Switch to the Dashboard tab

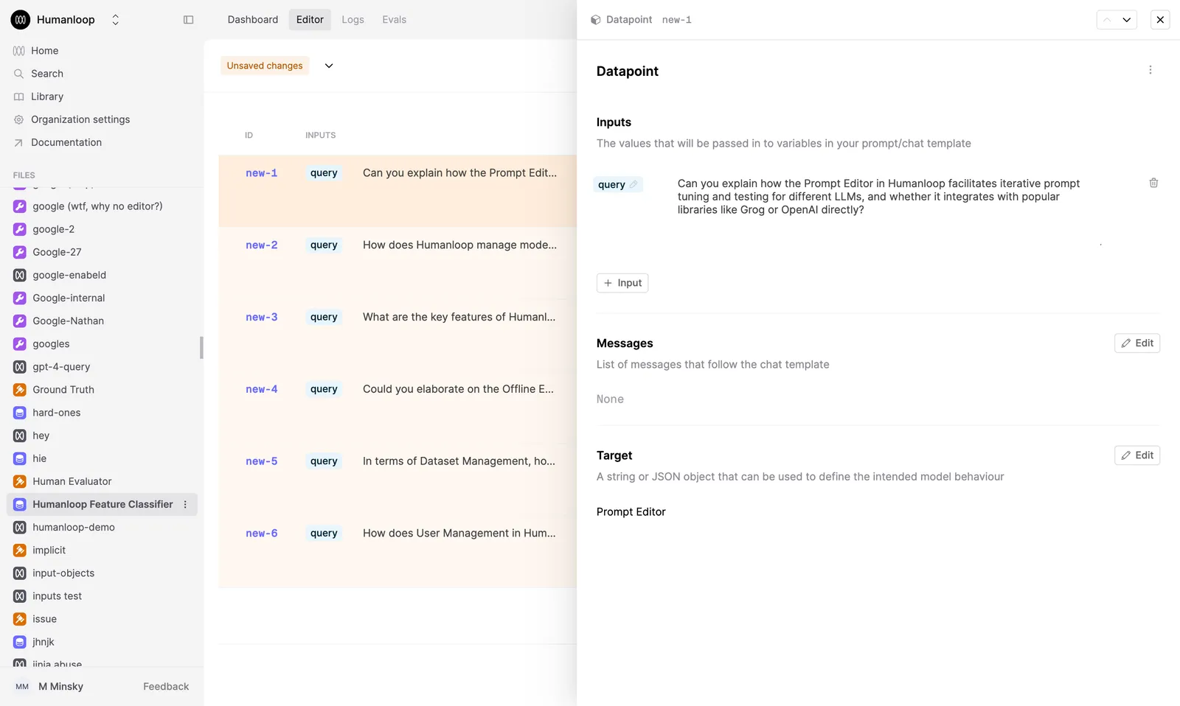[x=253, y=20]
